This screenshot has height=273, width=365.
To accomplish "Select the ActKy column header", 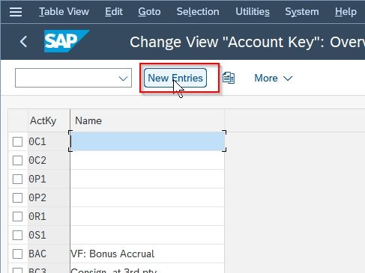I will tap(43, 120).
